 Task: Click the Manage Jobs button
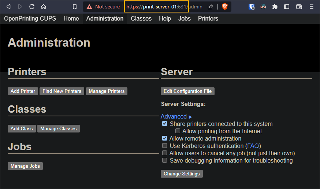click(25, 166)
